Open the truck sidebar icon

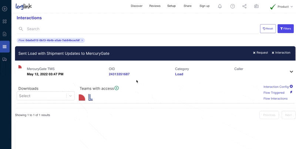[5, 59]
